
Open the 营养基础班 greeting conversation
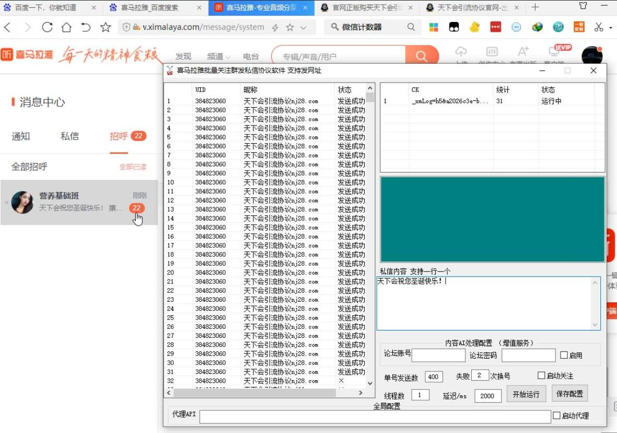[x=79, y=202]
